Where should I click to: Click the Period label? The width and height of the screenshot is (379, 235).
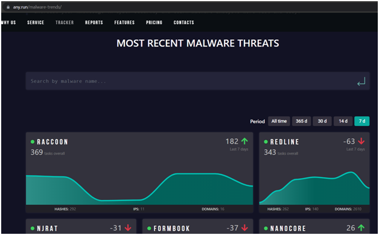coord(258,121)
